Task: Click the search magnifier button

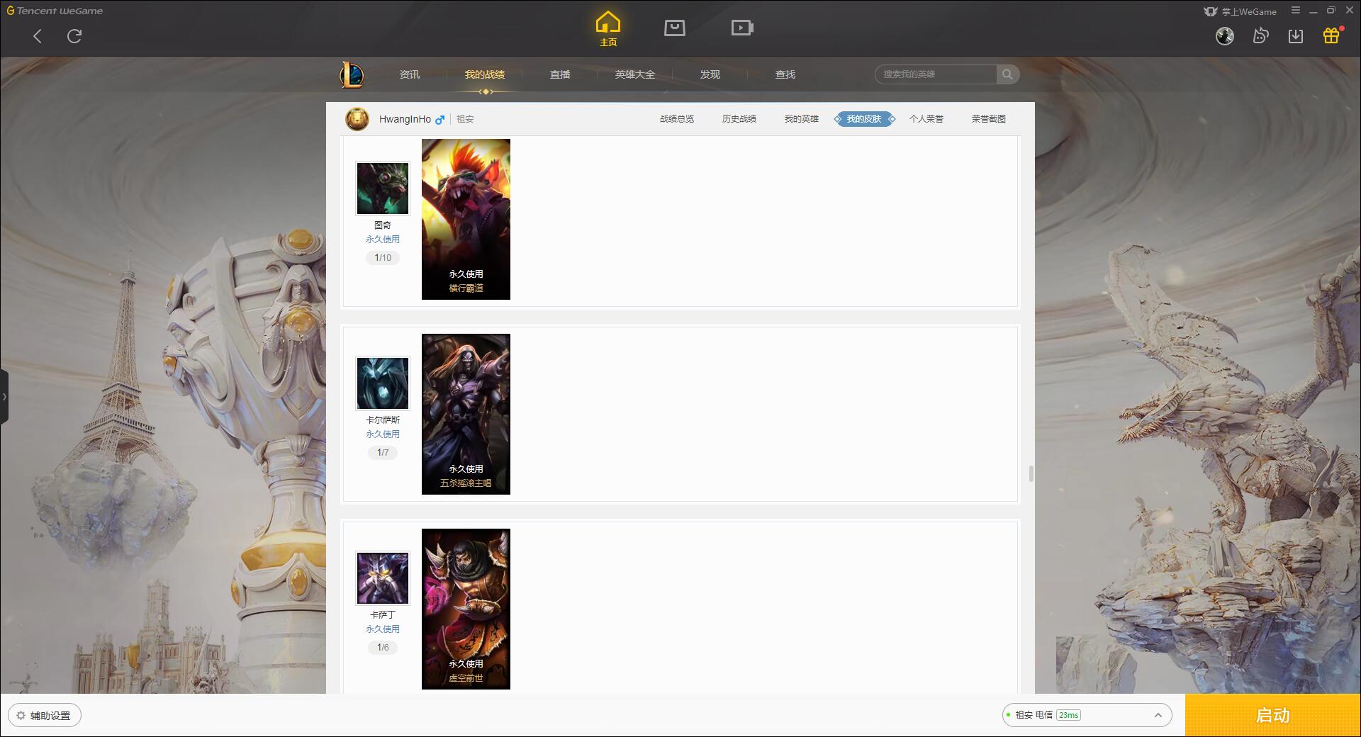Action: (x=1007, y=74)
